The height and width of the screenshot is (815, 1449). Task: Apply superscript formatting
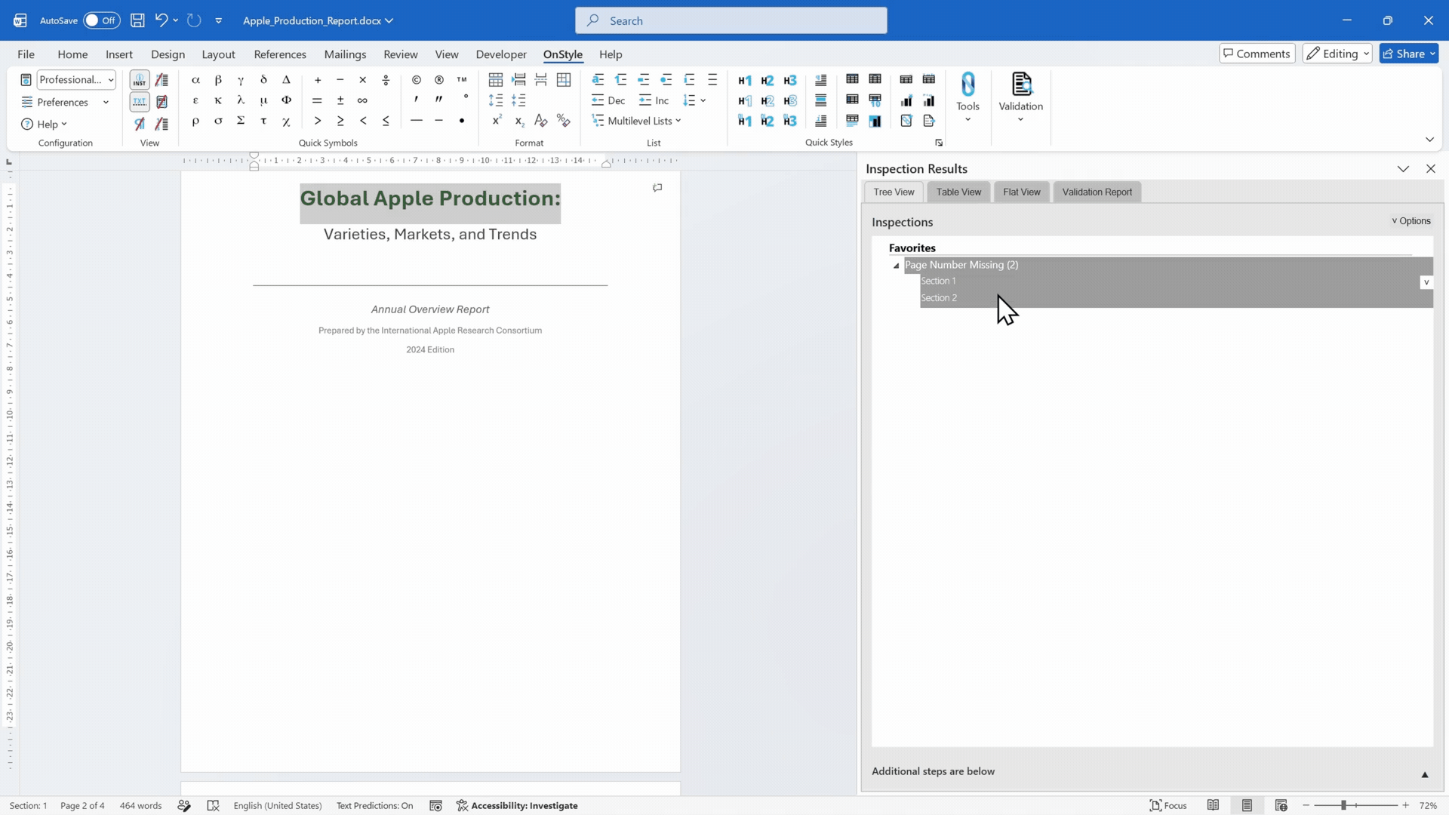point(497,121)
